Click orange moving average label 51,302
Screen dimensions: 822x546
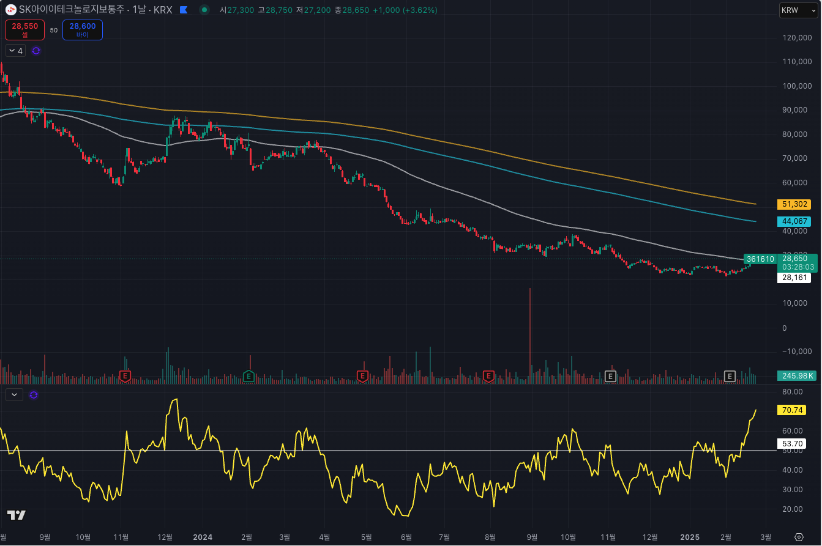pos(794,204)
